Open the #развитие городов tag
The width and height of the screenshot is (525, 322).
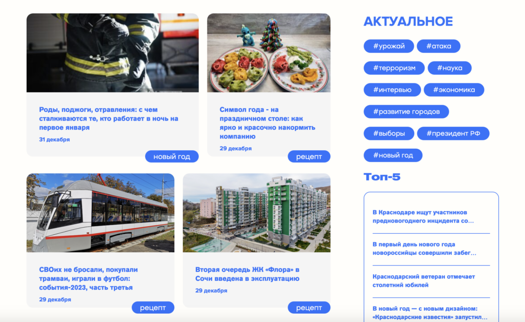(407, 111)
